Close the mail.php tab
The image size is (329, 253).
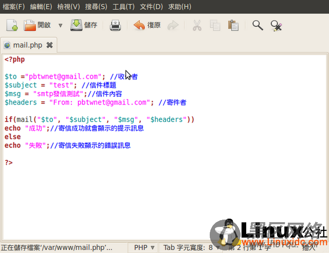click(x=49, y=45)
